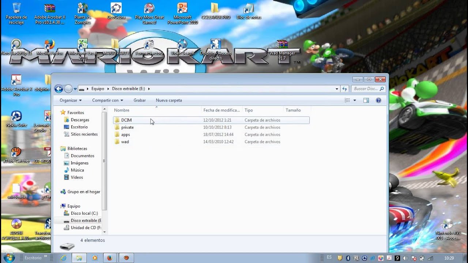
Task: Select Equipo in the address bar
Action: (98, 89)
